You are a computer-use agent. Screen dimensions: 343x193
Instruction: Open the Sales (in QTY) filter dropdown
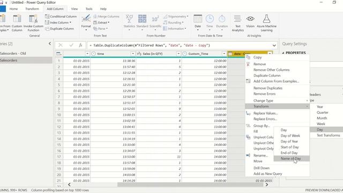[x=178, y=54]
